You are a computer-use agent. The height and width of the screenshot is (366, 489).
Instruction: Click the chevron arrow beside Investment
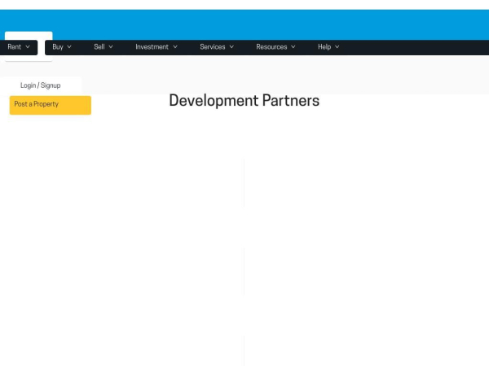(x=175, y=47)
